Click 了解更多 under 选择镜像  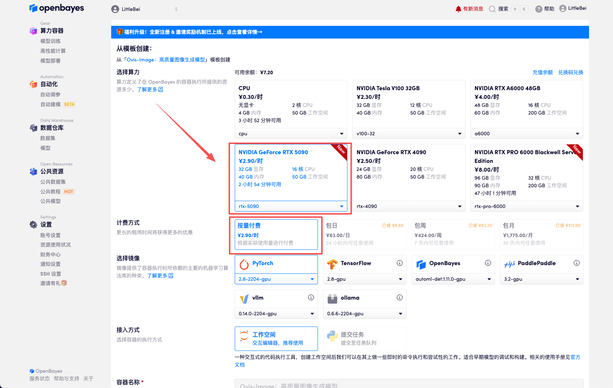click(x=160, y=276)
